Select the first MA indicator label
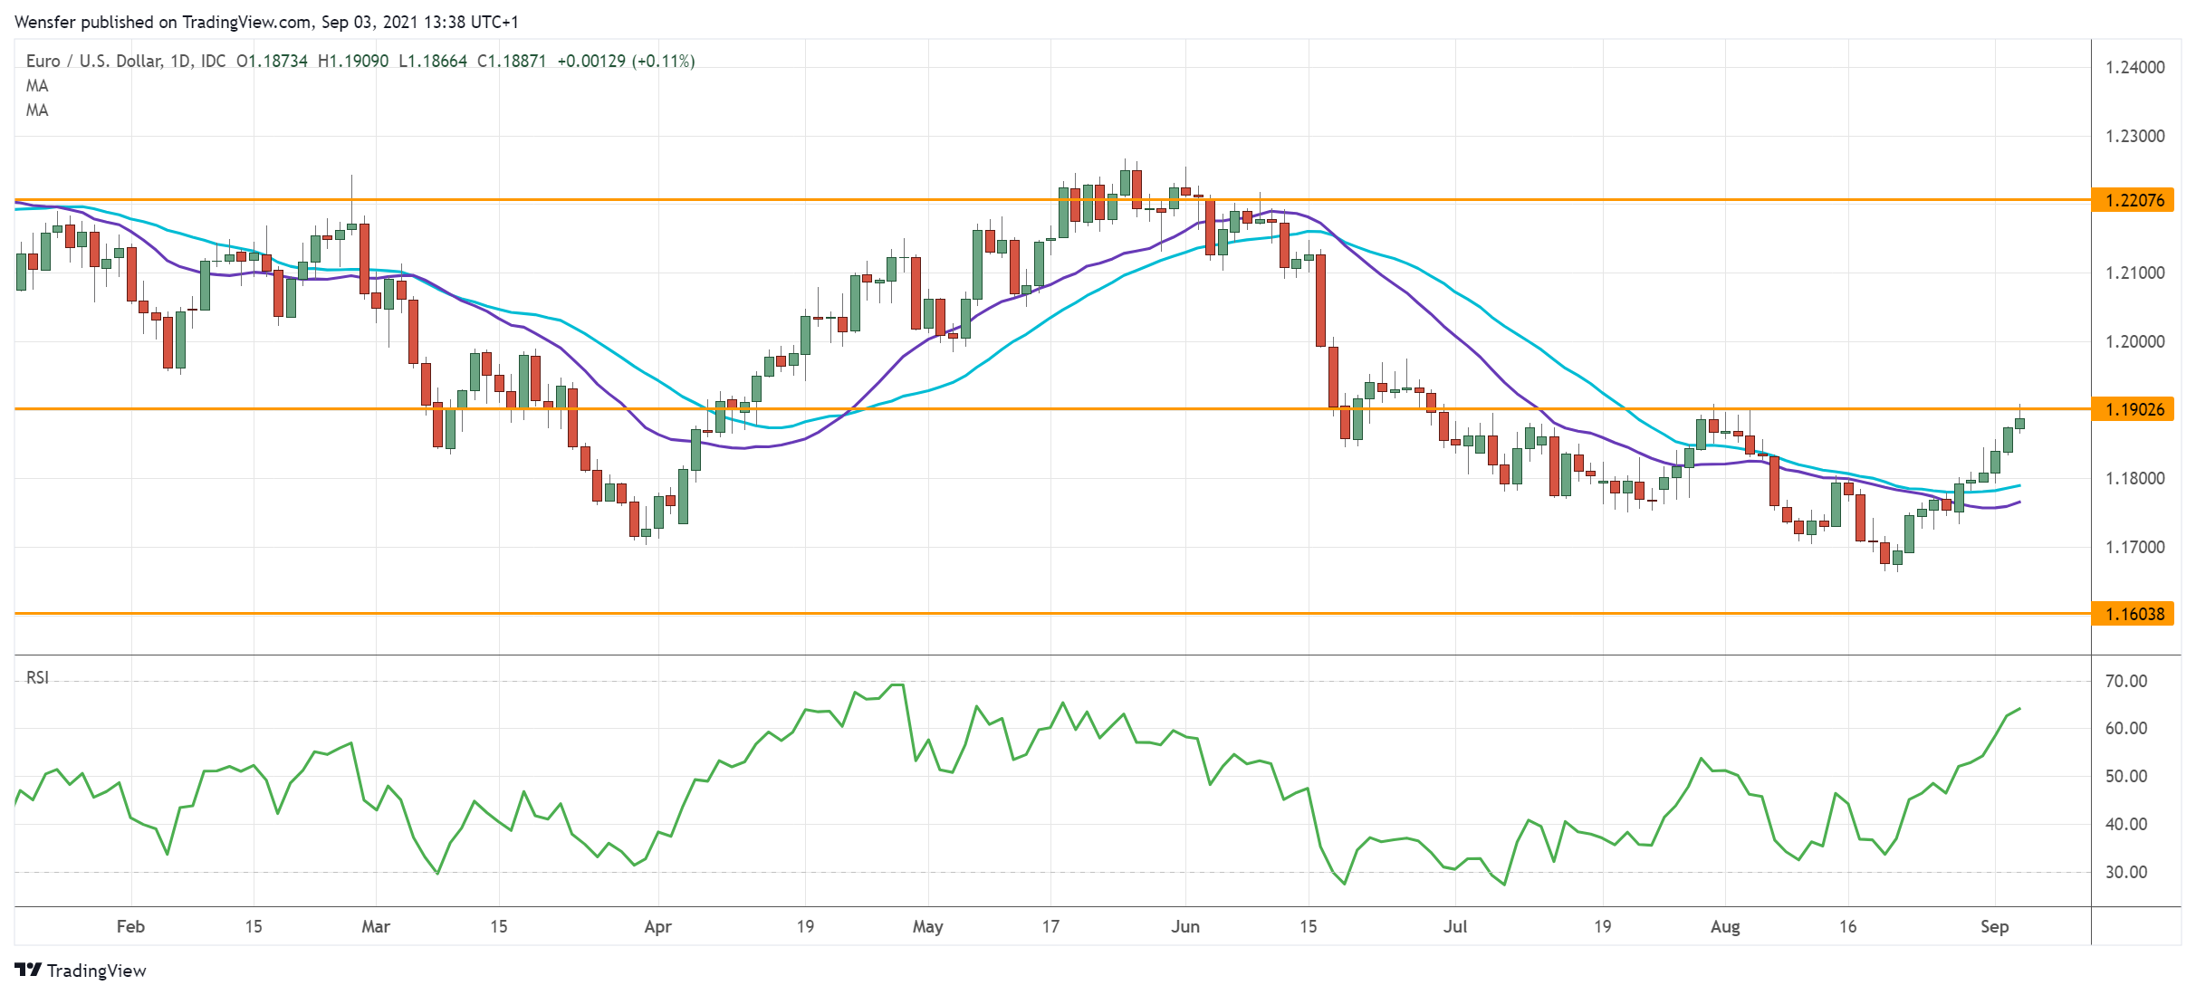The width and height of the screenshot is (2196, 995). point(37,86)
